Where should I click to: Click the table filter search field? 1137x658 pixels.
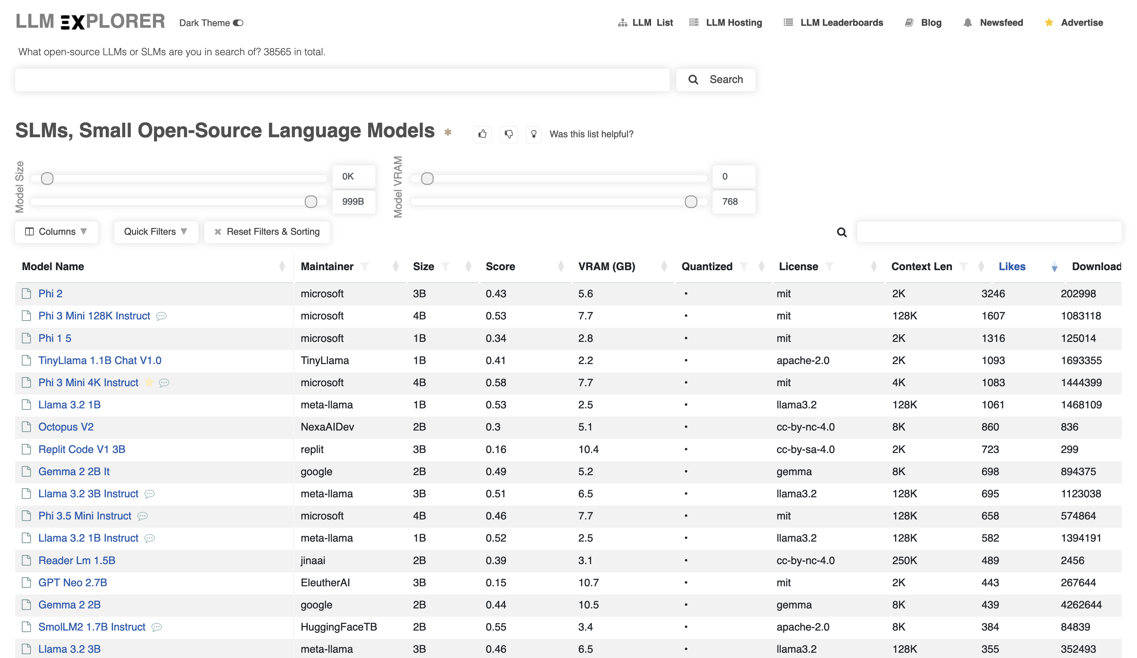(989, 232)
